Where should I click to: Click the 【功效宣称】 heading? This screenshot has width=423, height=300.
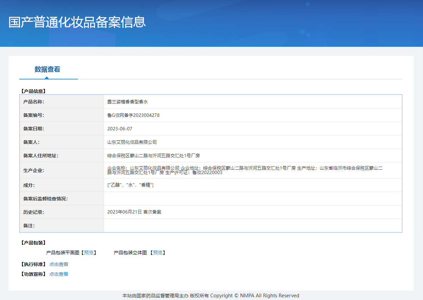pyautogui.click(x=33, y=274)
